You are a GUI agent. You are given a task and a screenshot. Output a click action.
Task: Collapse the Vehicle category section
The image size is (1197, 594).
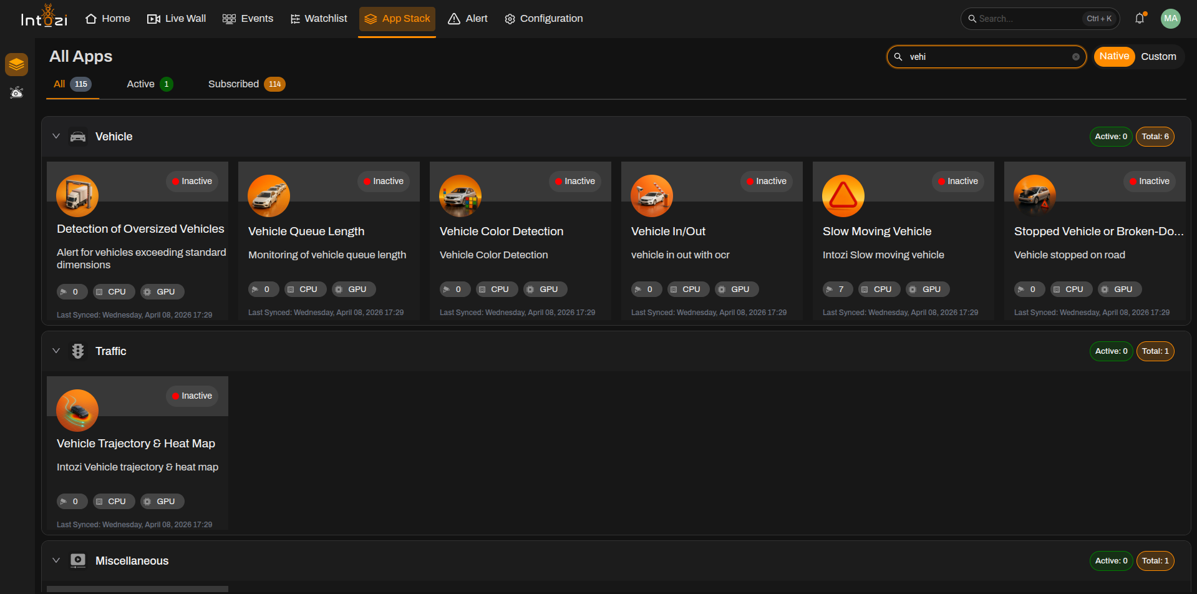pos(56,136)
